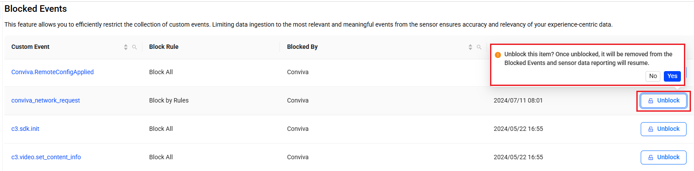Open search in Custom Event column

coord(135,47)
